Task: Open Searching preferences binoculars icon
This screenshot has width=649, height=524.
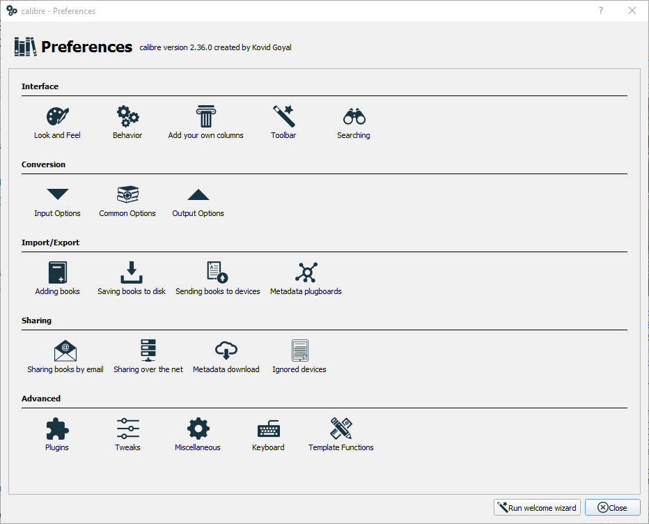Action: pyautogui.click(x=354, y=116)
